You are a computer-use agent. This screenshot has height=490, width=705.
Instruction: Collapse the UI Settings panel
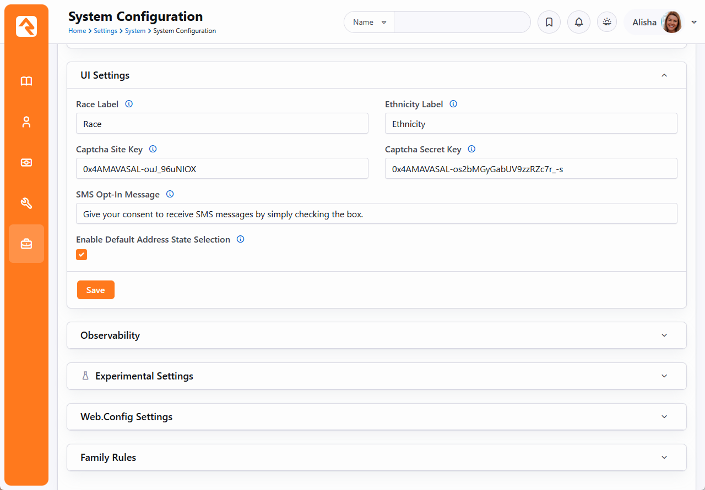tap(664, 75)
